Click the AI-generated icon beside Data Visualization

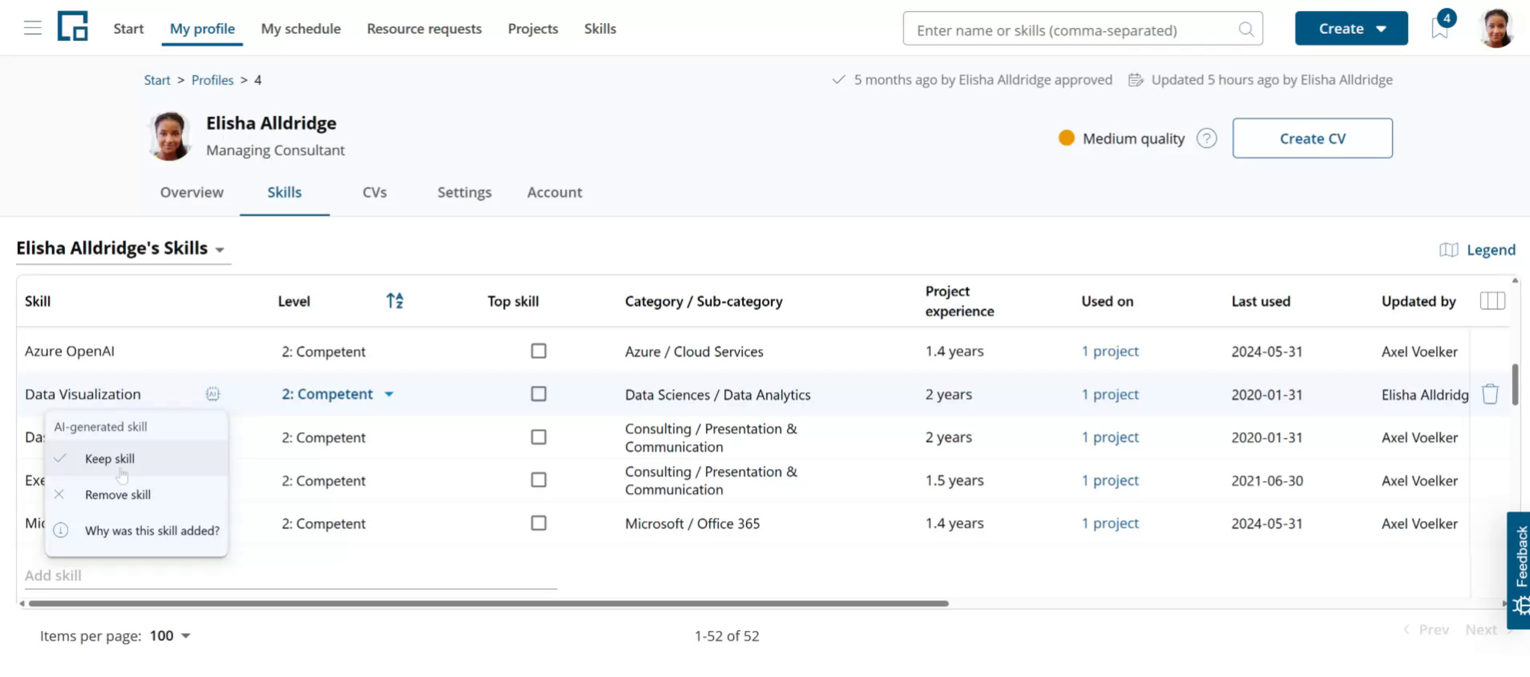[x=213, y=394]
